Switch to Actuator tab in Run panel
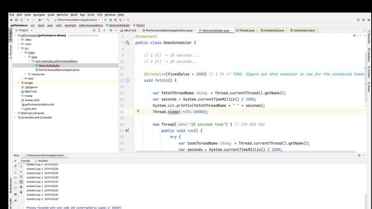 tap(41, 161)
